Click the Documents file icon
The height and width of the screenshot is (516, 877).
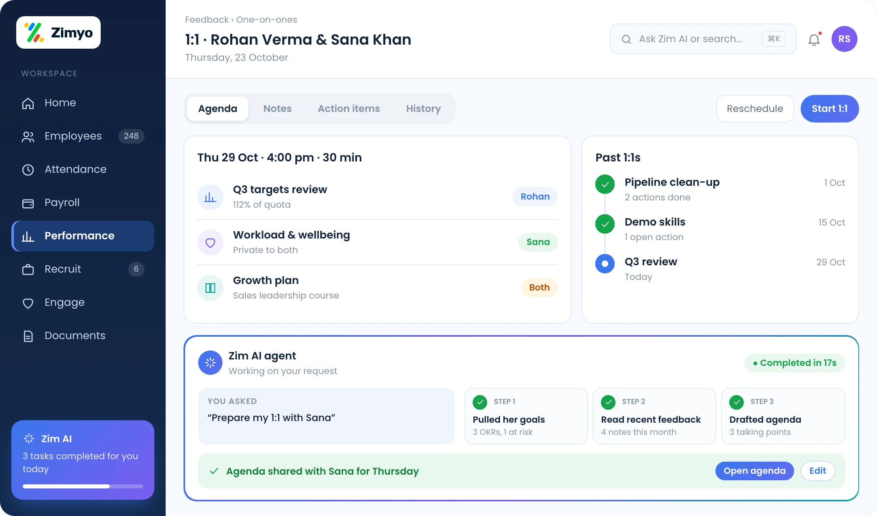coord(28,336)
